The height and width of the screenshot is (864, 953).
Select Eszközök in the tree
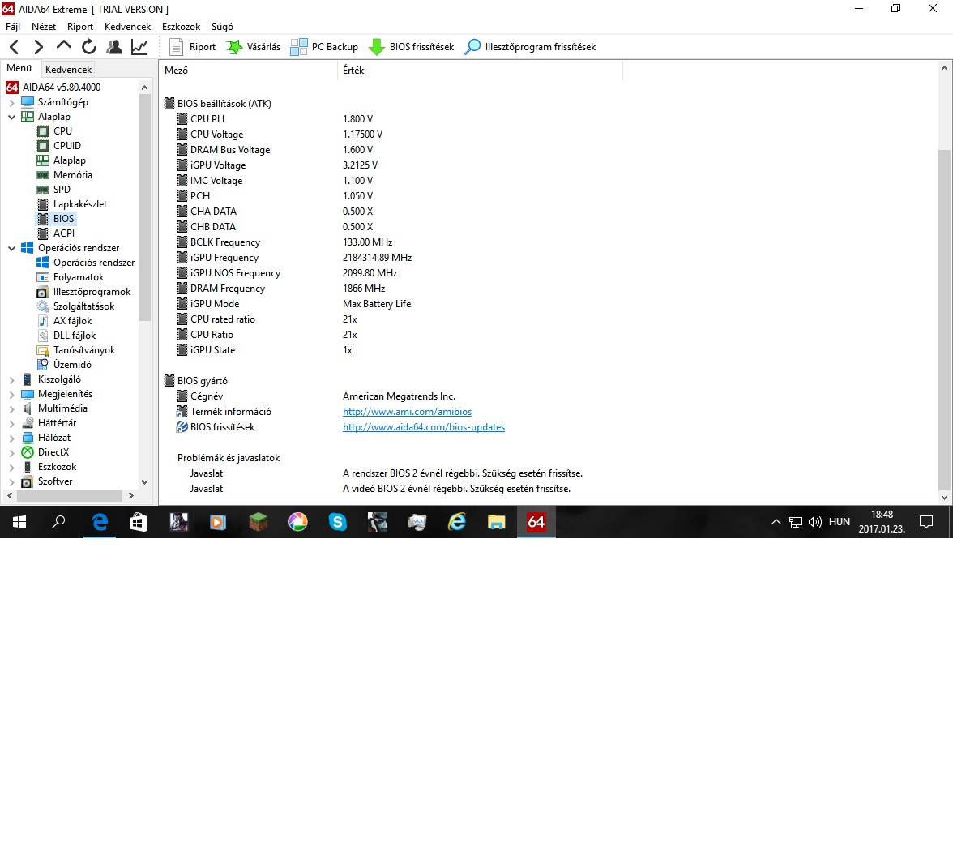coord(57,467)
